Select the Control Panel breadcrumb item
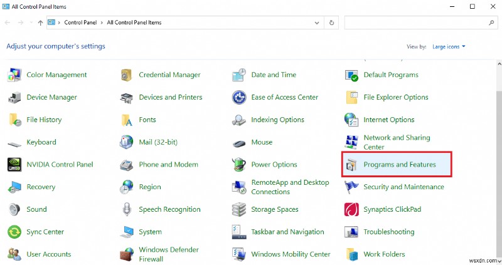 [x=80, y=23]
